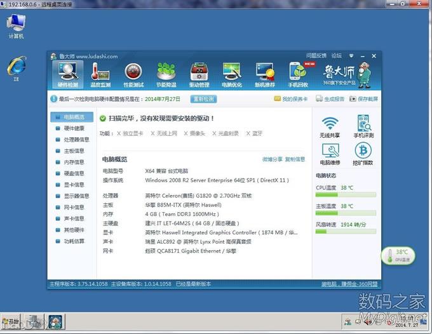
Task: Open the 驱动管理 driver management tool
Action: (199, 74)
